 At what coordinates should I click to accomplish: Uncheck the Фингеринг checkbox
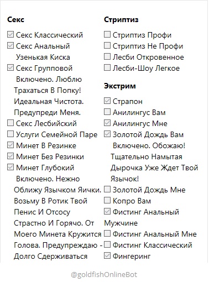pyautogui.click(x=107, y=255)
